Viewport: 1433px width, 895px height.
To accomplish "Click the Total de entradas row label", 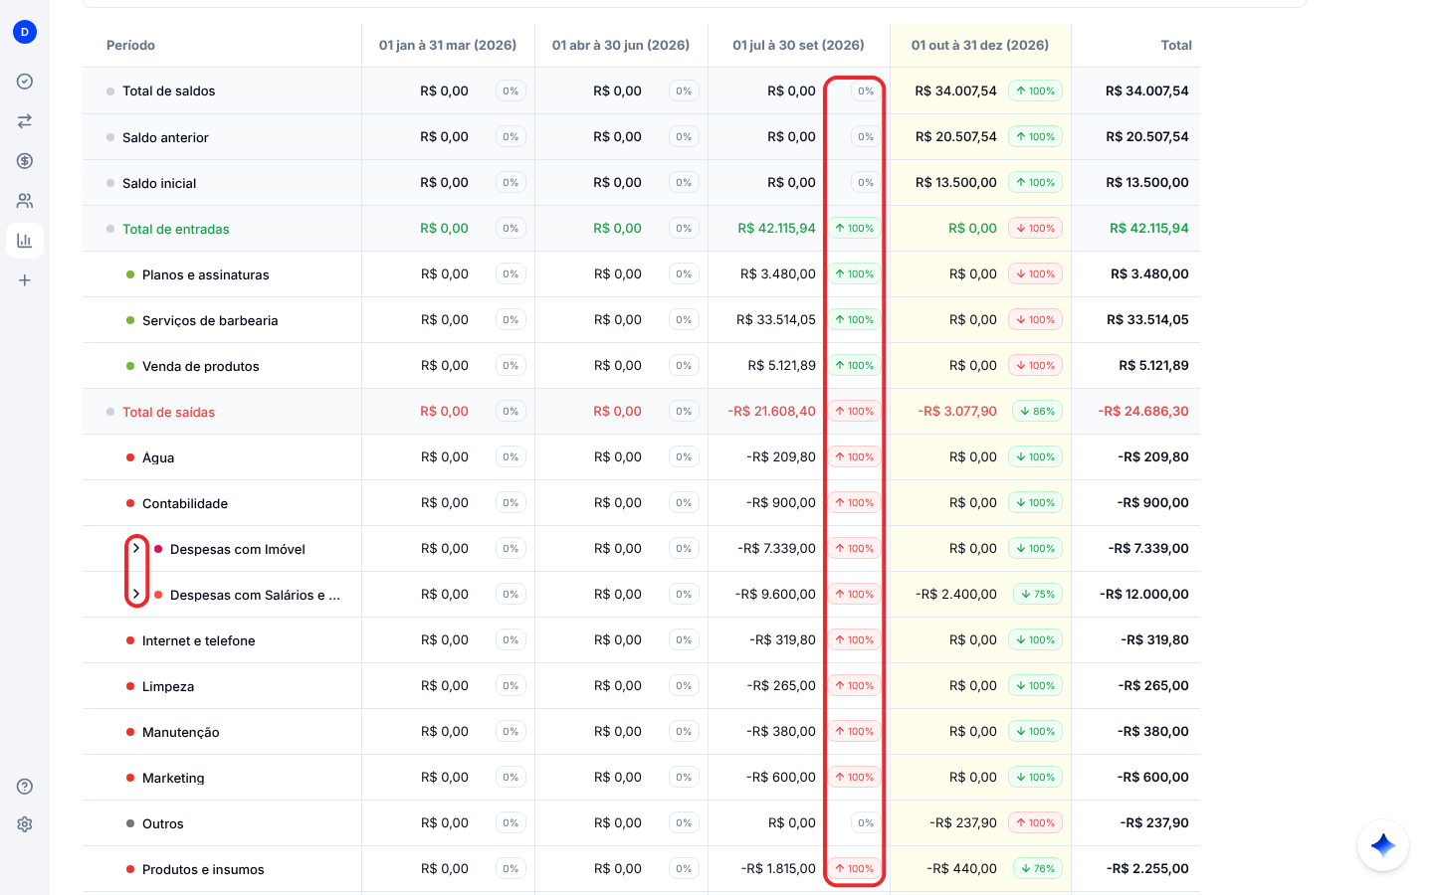I will (176, 229).
